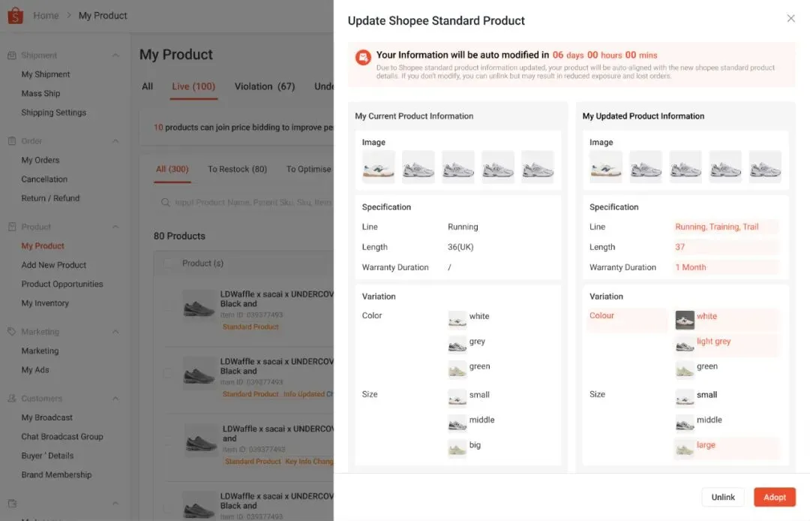Click the Order section icon in the sidebar

(x=10, y=140)
